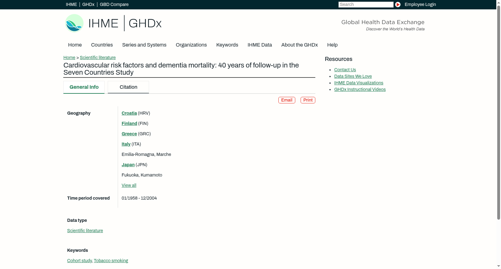The height and width of the screenshot is (269, 501).
Task: Open IHME link in top bar
Action: point(71,4)
